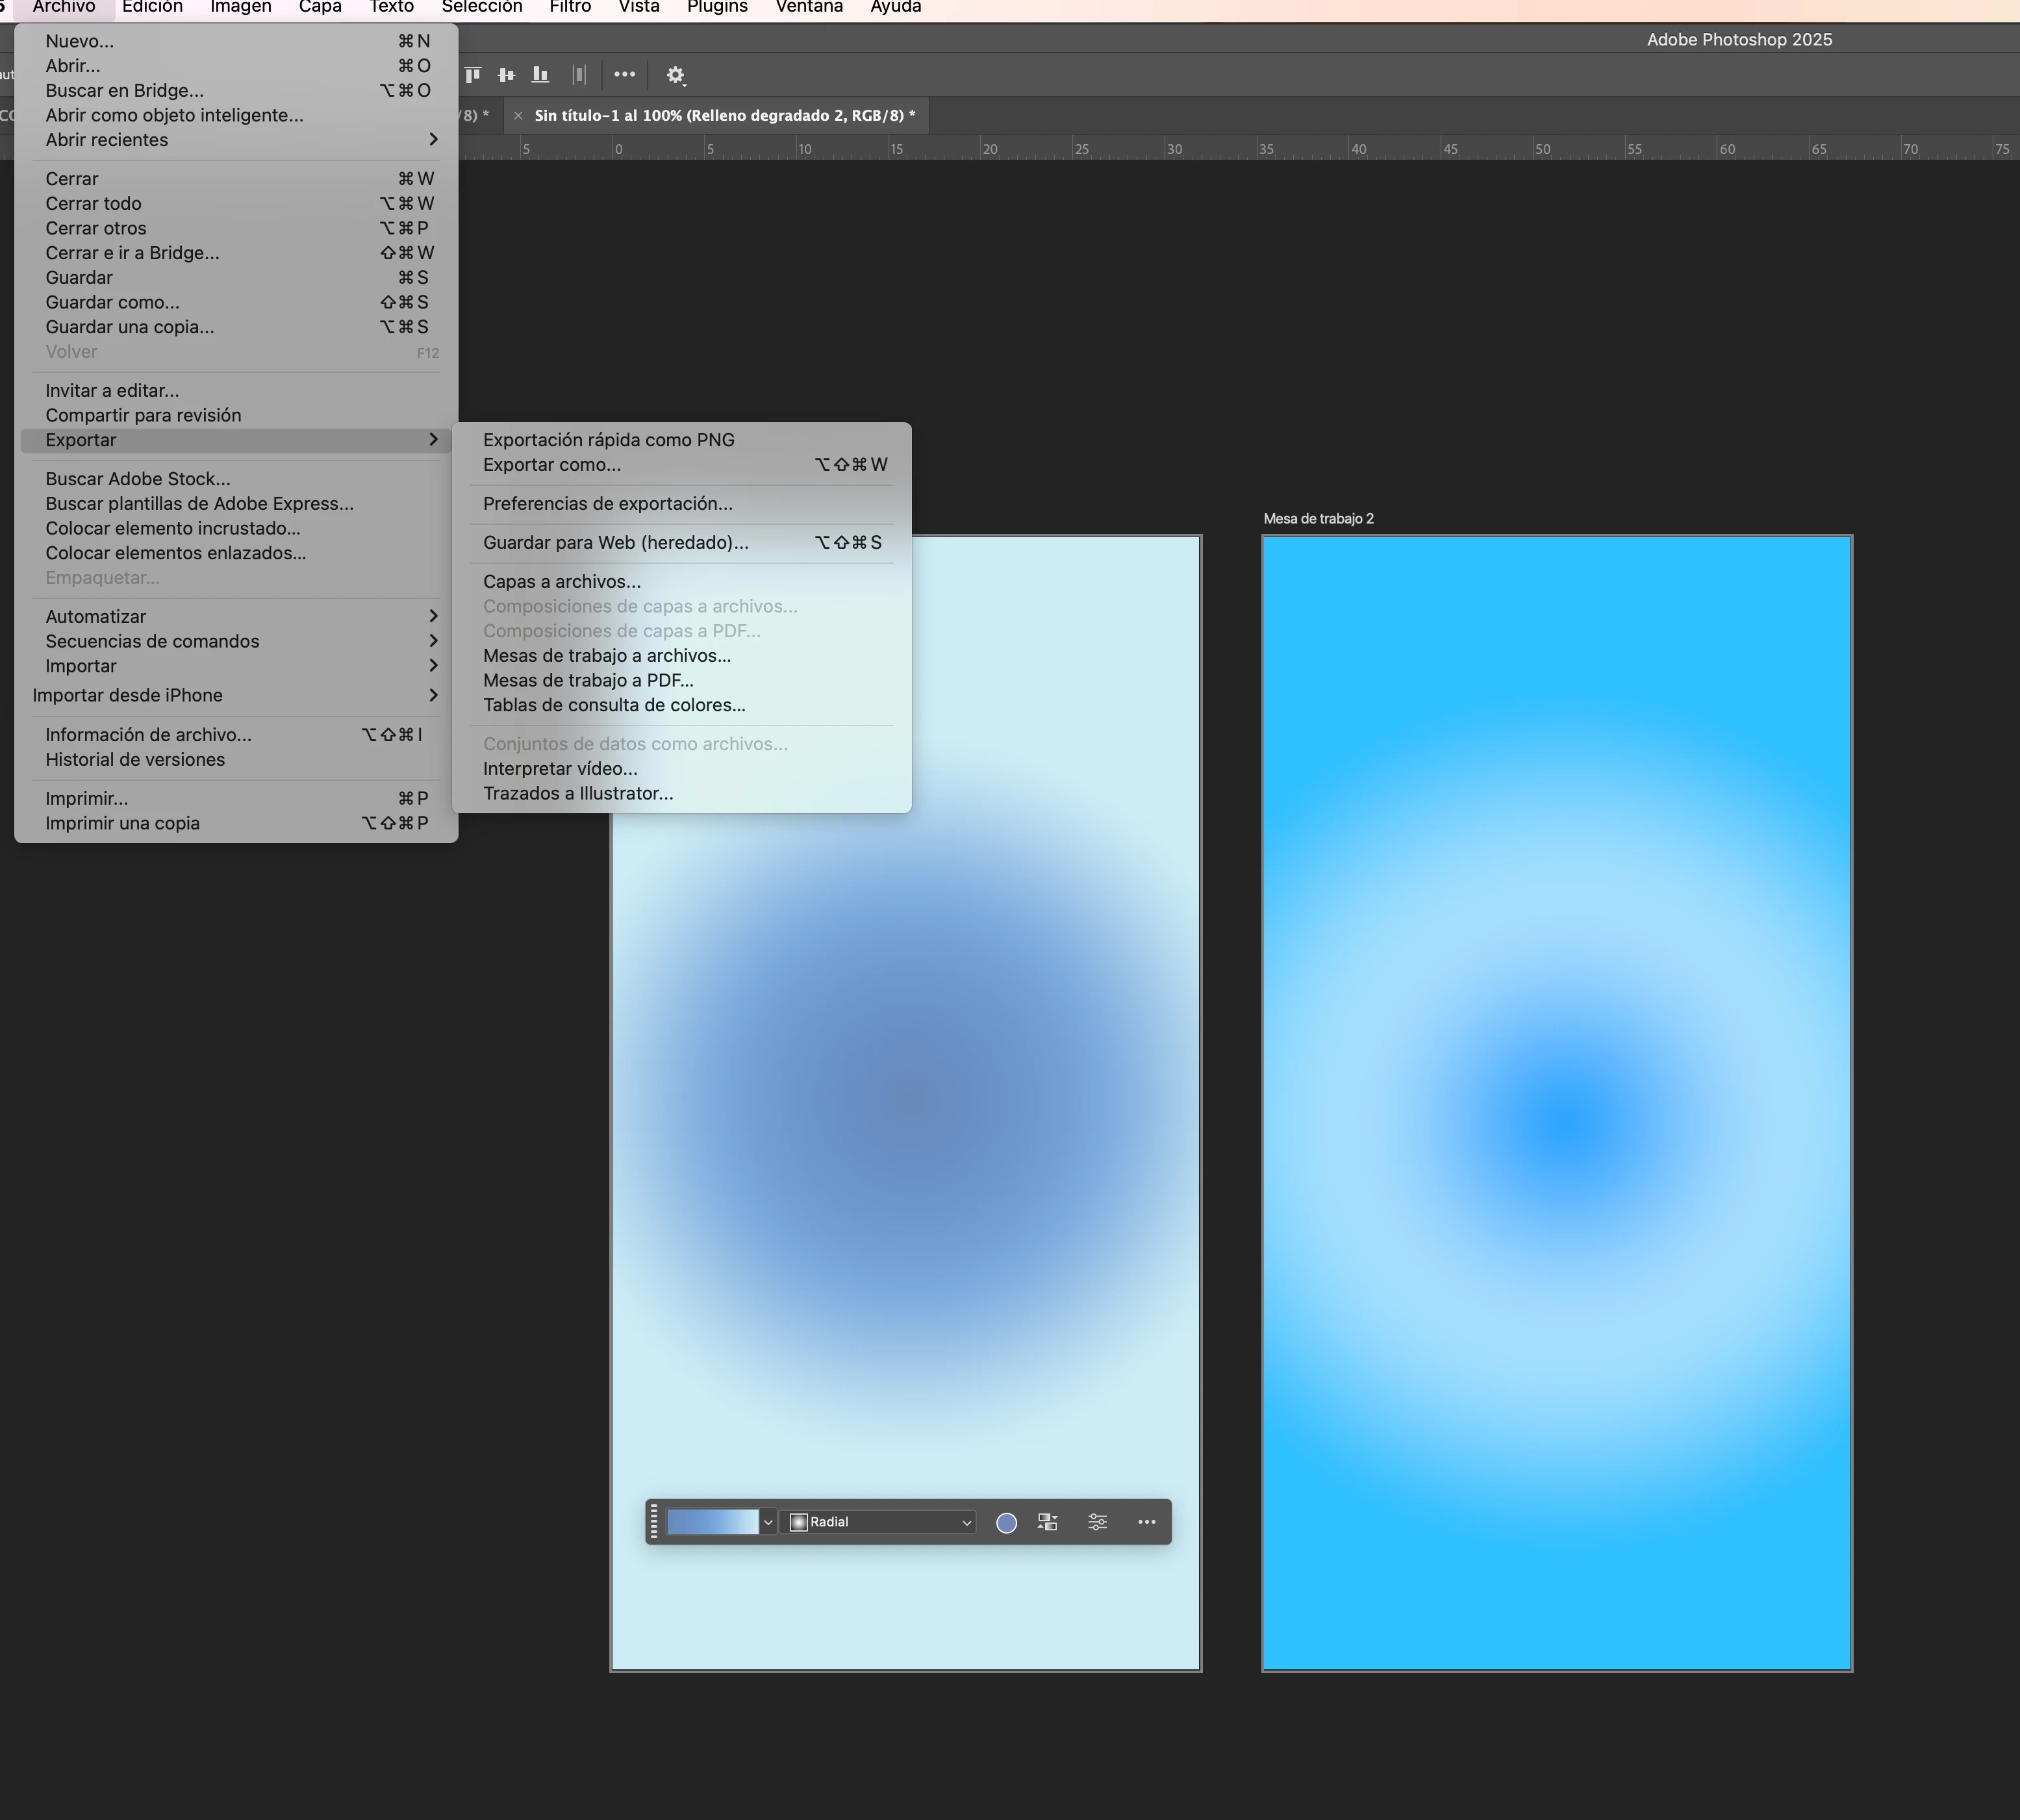Click more options on gradient taskbar
This screenshot has width=2020, height=1820.
tap(1146, 1522)
